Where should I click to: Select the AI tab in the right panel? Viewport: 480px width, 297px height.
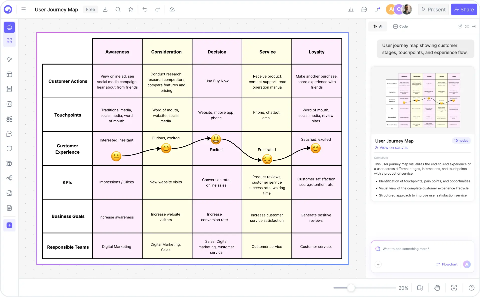click(x=378, y=26)
